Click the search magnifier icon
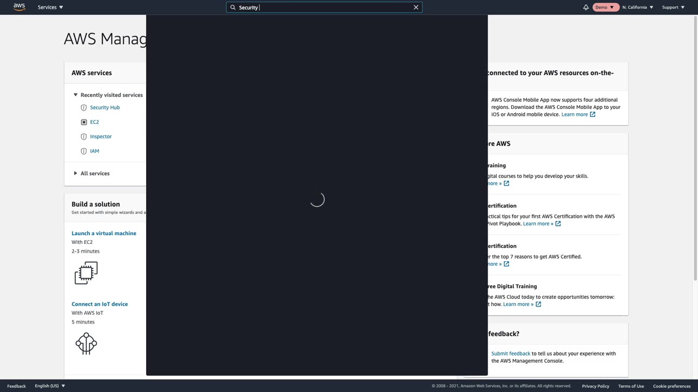The image size is (698, 392). (233, 8)
